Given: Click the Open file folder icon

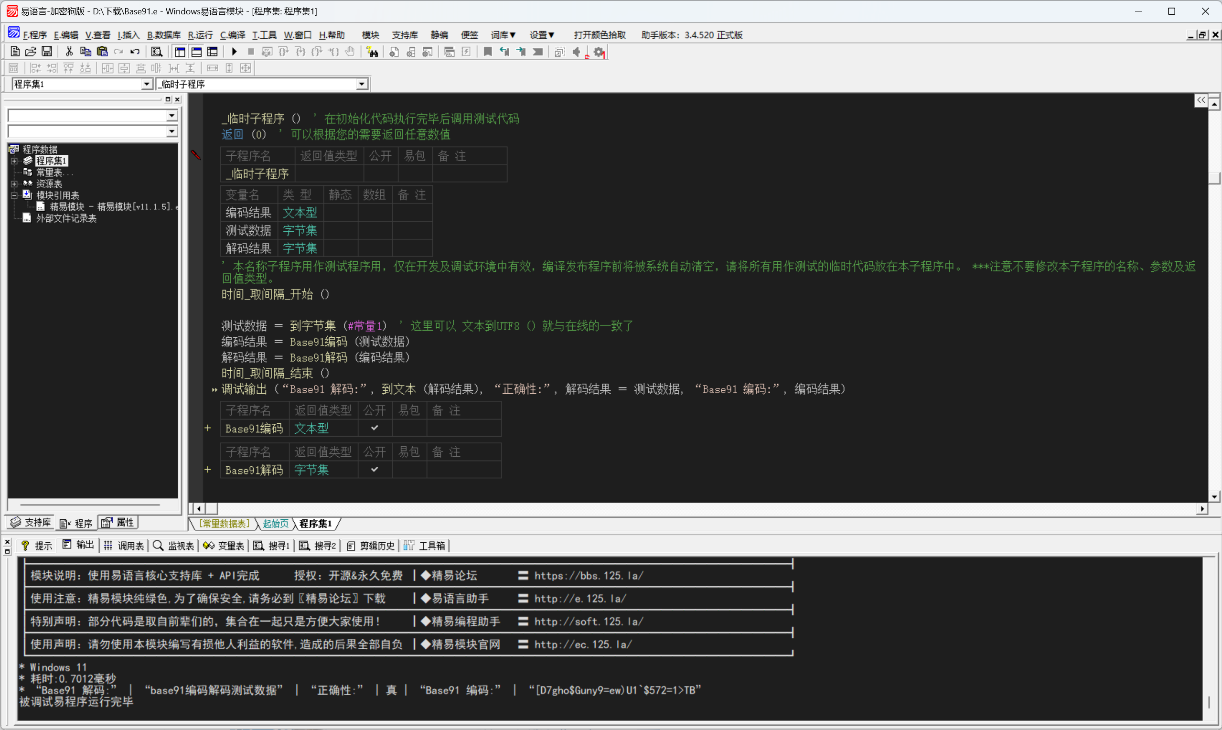Looking at the screenshot, I should (31, 52).
